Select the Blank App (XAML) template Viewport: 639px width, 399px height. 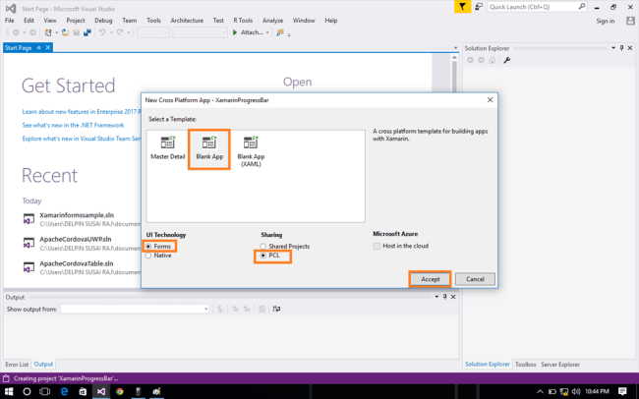251,151
